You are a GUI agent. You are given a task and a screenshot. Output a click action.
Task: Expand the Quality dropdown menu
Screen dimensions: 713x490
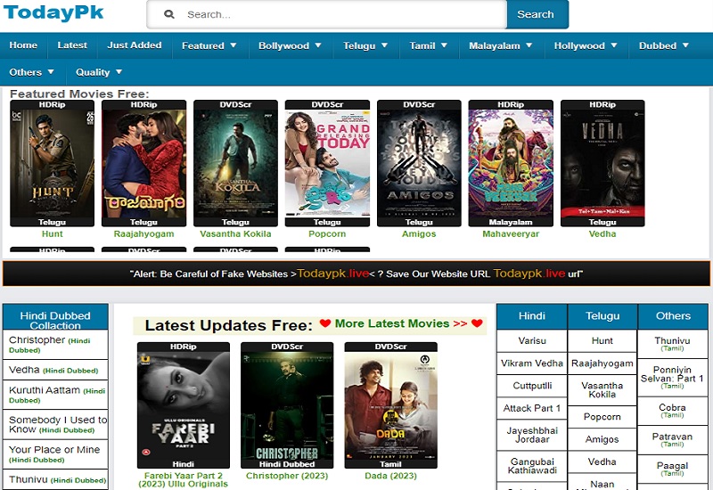coord(99,72)
